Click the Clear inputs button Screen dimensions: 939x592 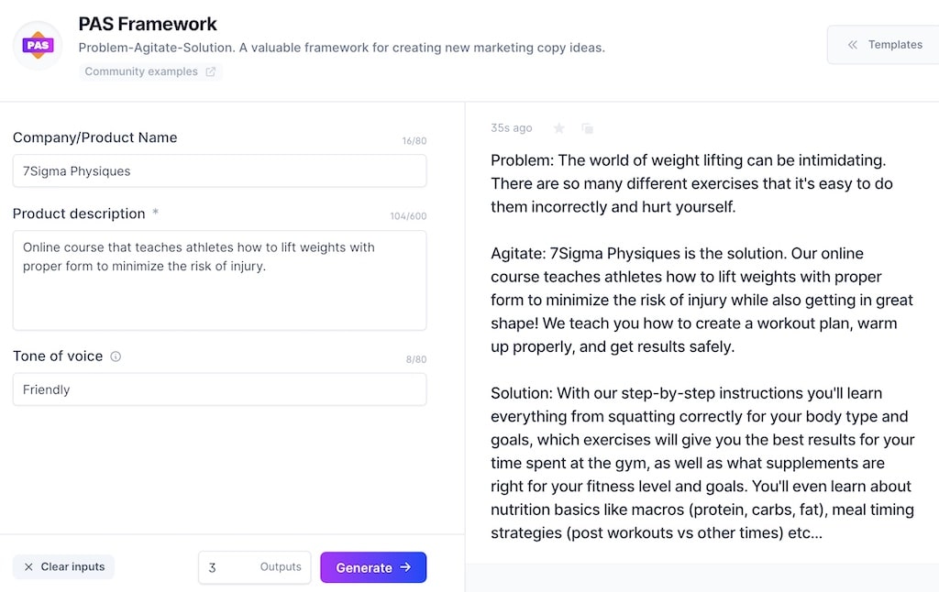pos(64,566)
